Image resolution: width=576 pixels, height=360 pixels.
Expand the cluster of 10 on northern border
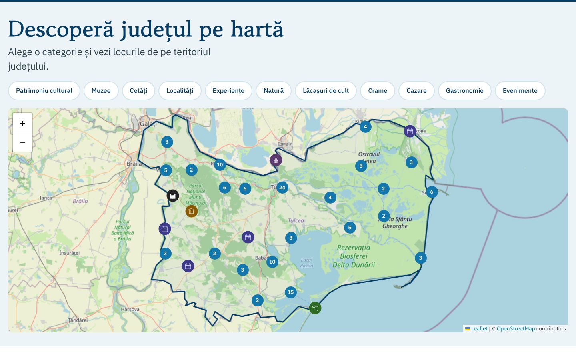[x=220, y=165]
